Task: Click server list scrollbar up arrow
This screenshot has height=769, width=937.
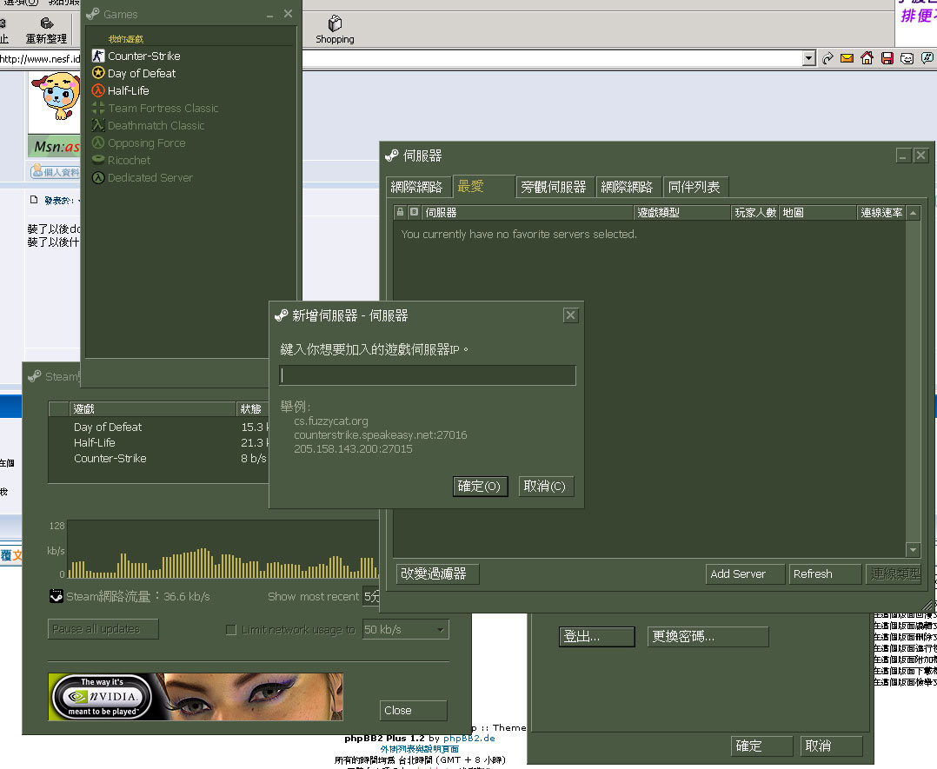Action: pos(913,213)
